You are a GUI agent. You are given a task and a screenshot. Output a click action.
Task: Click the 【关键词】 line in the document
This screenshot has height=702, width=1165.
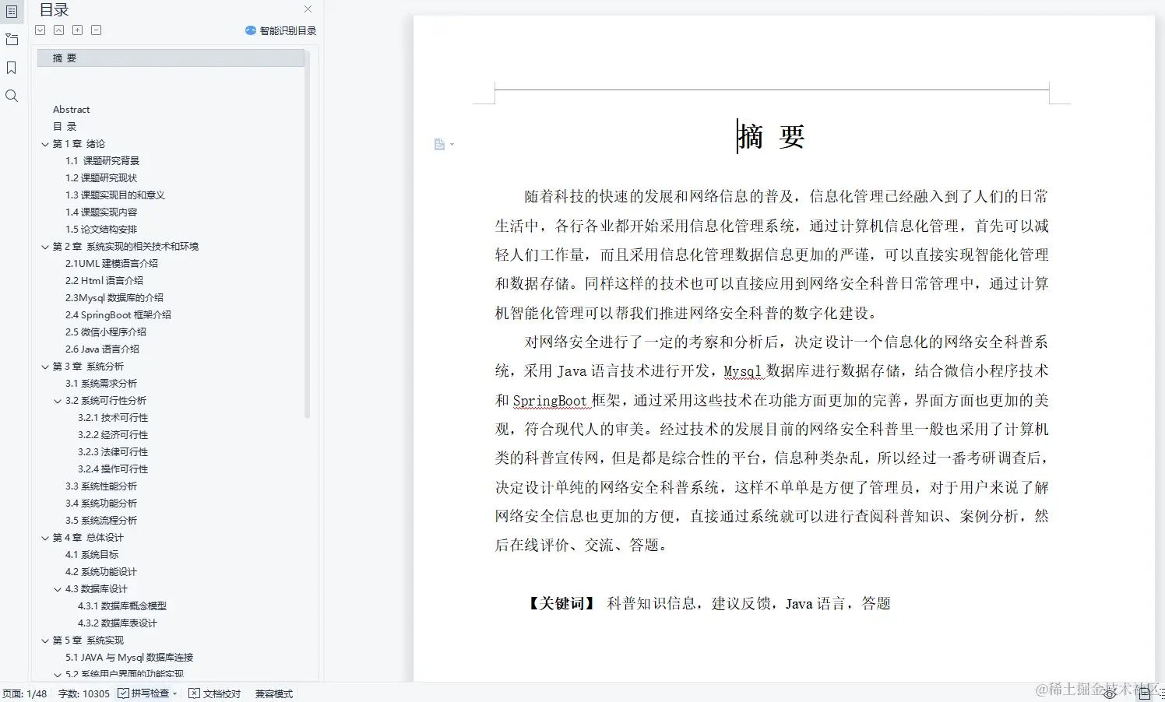708,603
